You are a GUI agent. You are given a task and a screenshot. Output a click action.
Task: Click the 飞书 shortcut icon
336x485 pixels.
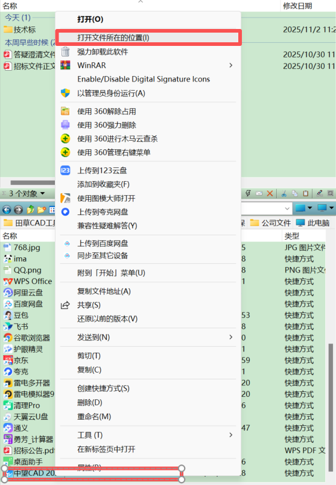pyautogui.click(x=8, y=327)
